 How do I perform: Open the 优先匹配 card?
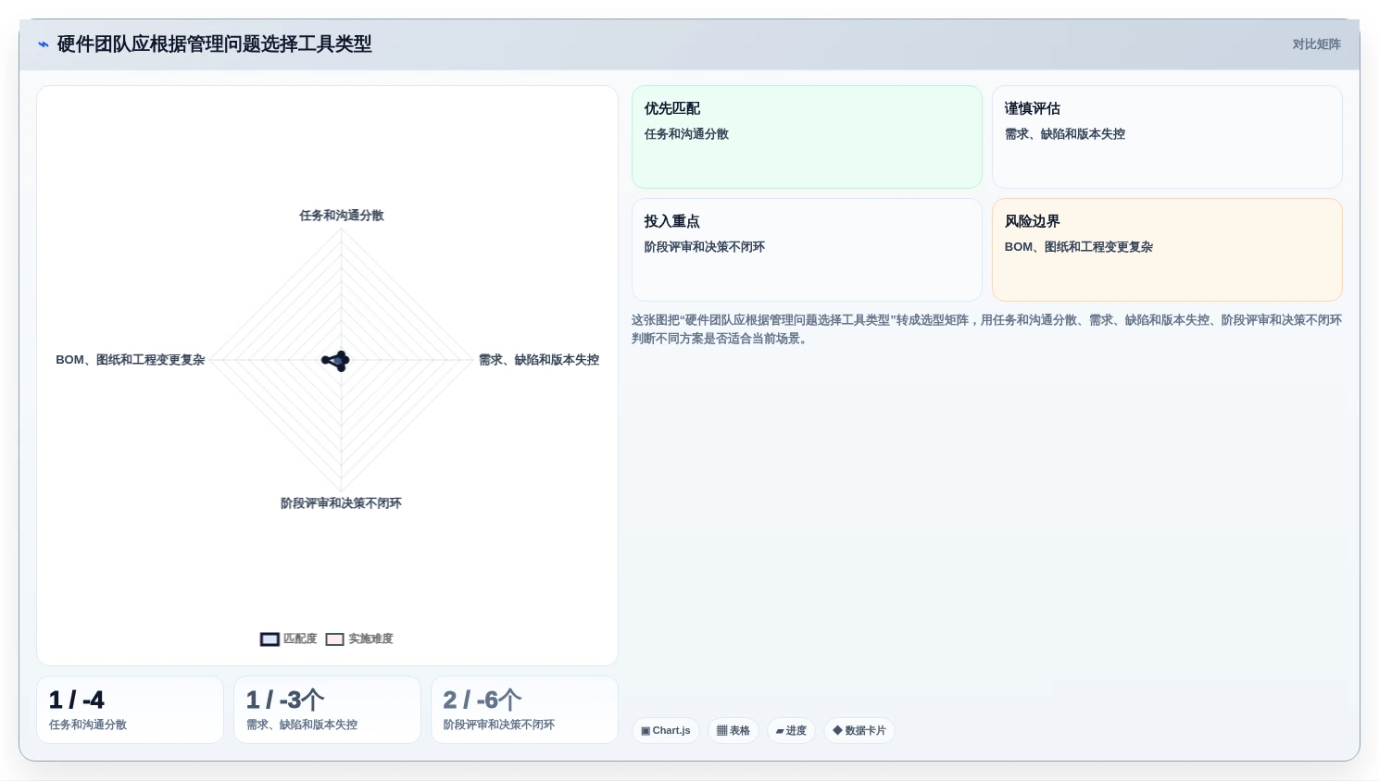[807, 137]
